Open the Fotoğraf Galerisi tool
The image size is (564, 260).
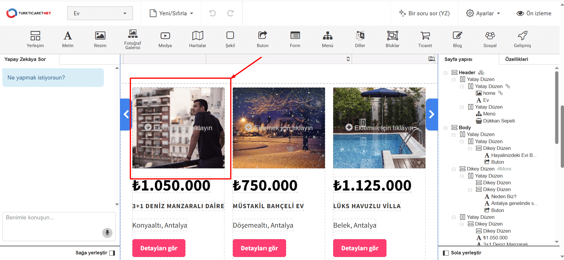[x=133, y=39]
